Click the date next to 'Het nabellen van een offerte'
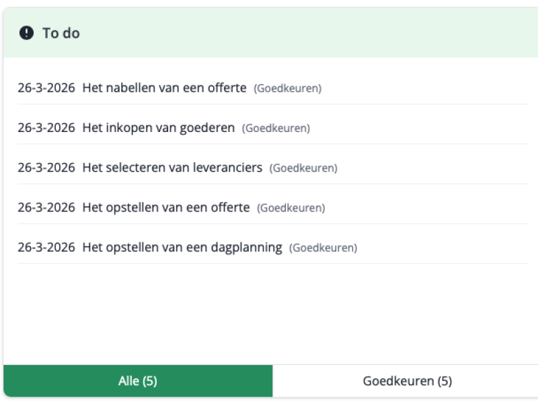538x404 pixels. (47, 88)
